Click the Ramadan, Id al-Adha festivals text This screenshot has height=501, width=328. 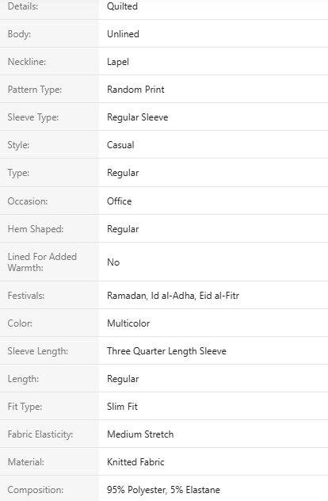(151, 296)
